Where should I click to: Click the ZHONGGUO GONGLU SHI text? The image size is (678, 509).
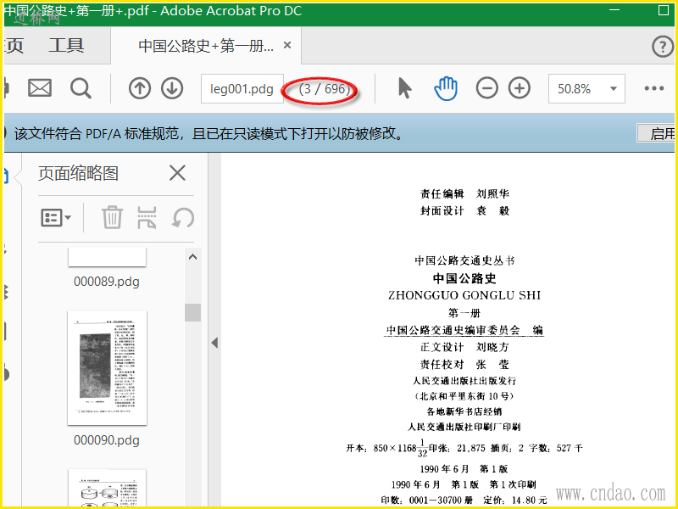click(464, 295)
